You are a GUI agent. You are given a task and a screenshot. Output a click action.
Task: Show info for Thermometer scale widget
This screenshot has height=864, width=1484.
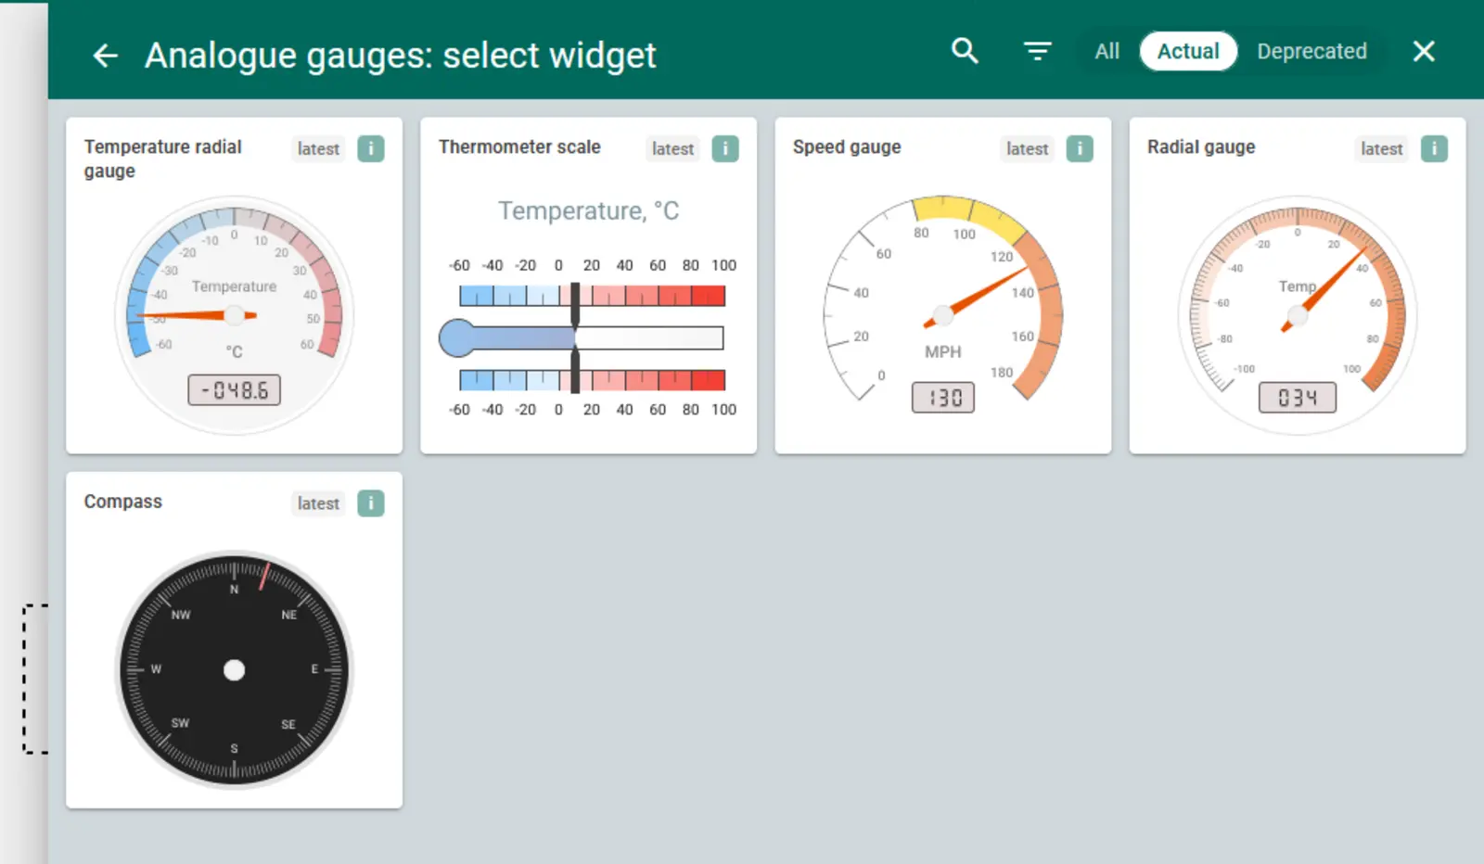725,148
